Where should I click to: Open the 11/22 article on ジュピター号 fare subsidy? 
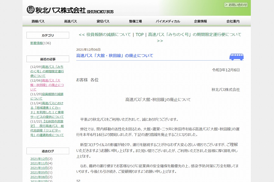click(x=47, y=128)
